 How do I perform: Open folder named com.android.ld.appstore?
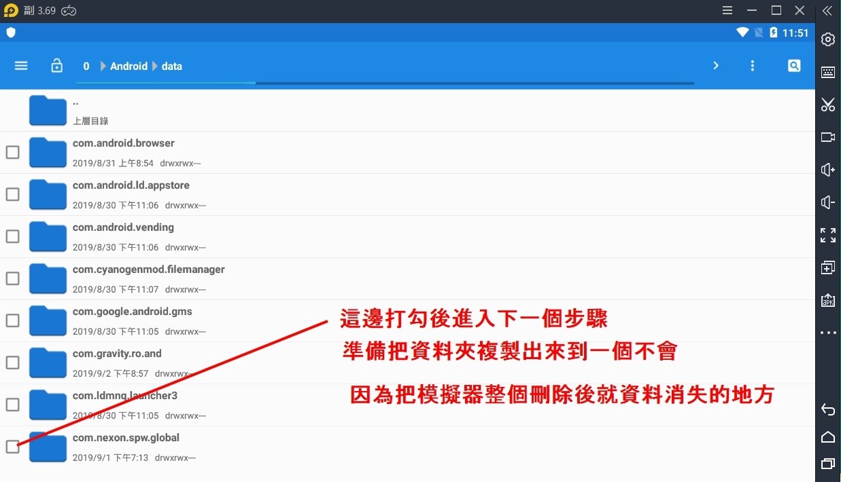pyautogui.click(x=131, y=185)
